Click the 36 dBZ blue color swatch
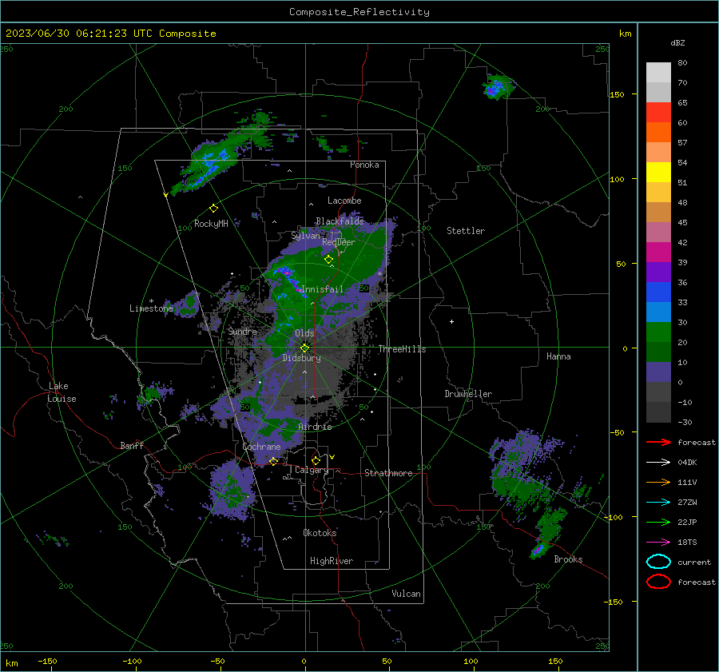The image size is (719, 672). [658, 292]
